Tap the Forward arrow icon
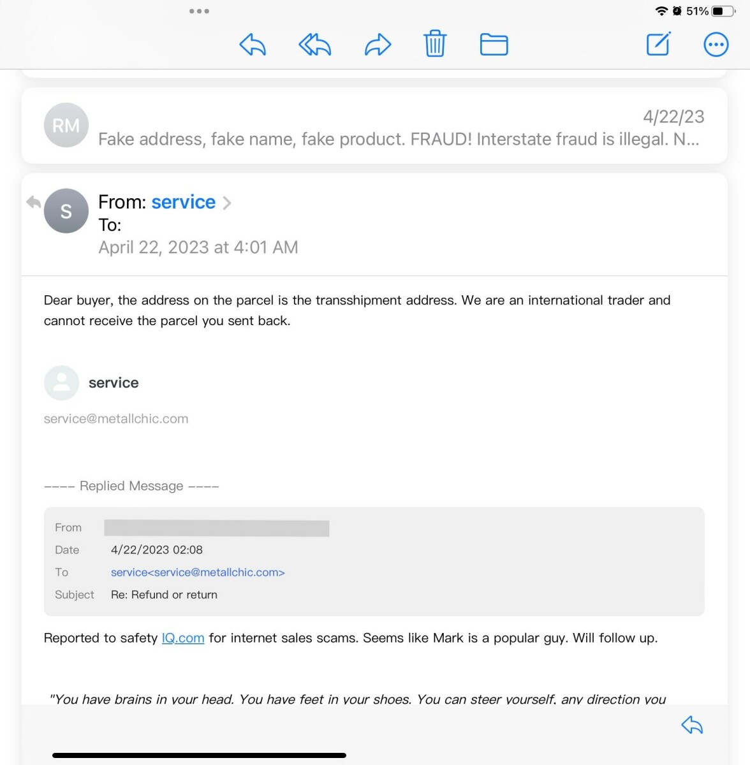The height and width of the screenshot is (765, 750). tap(378, 45)
